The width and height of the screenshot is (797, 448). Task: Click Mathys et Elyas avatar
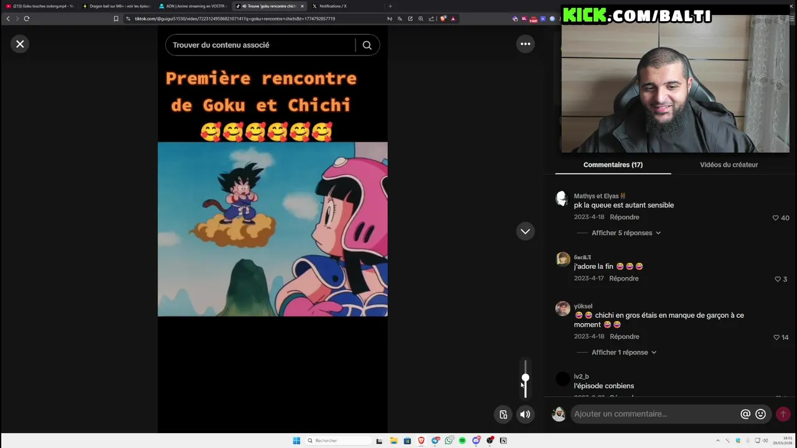562,198
